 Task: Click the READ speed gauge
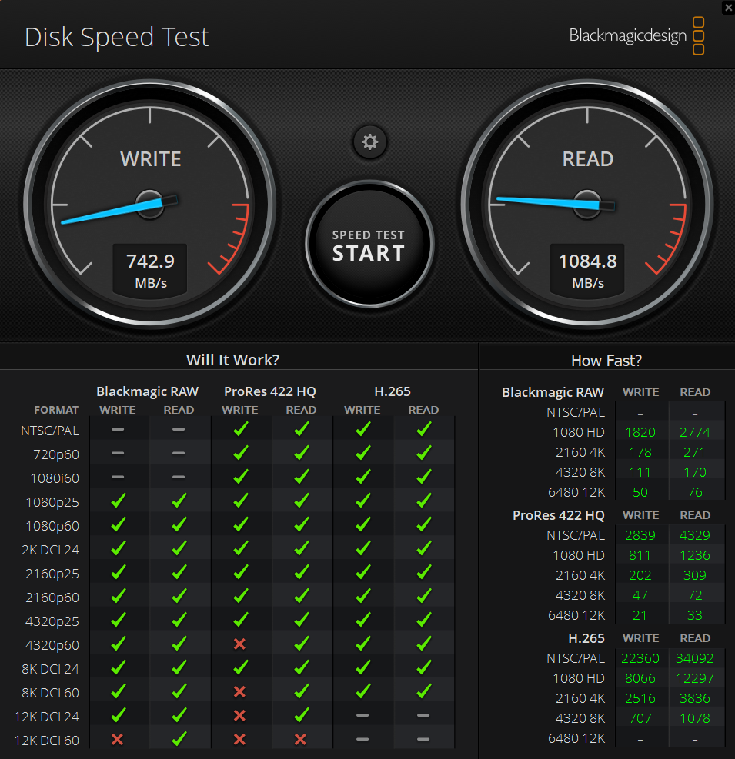pyautogui.click(x=587, y=204)
